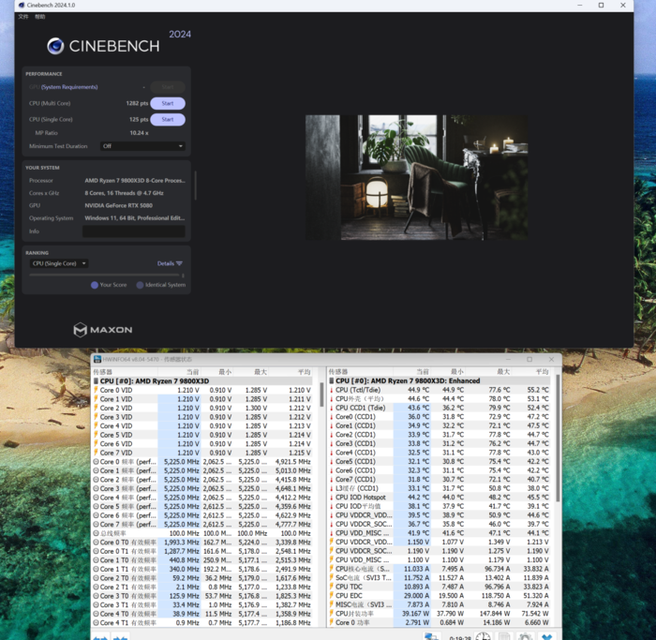Click the HWiNFO clock reset icon
Viewport: 656px width, 640px height.
(483, 636)
